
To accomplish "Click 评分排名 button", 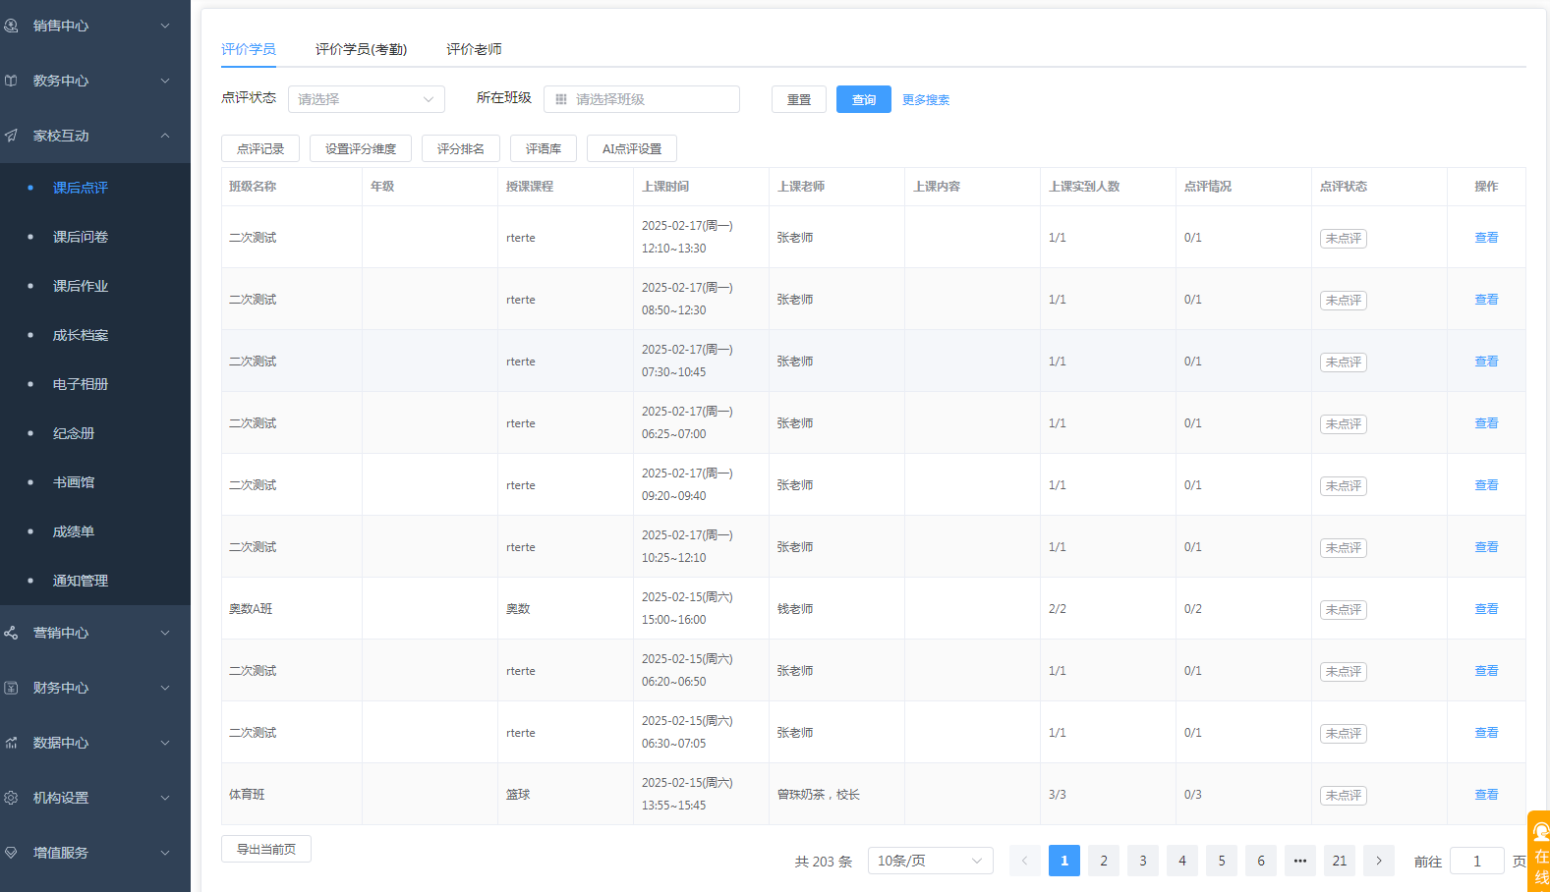I will click(x=461, y=148).
